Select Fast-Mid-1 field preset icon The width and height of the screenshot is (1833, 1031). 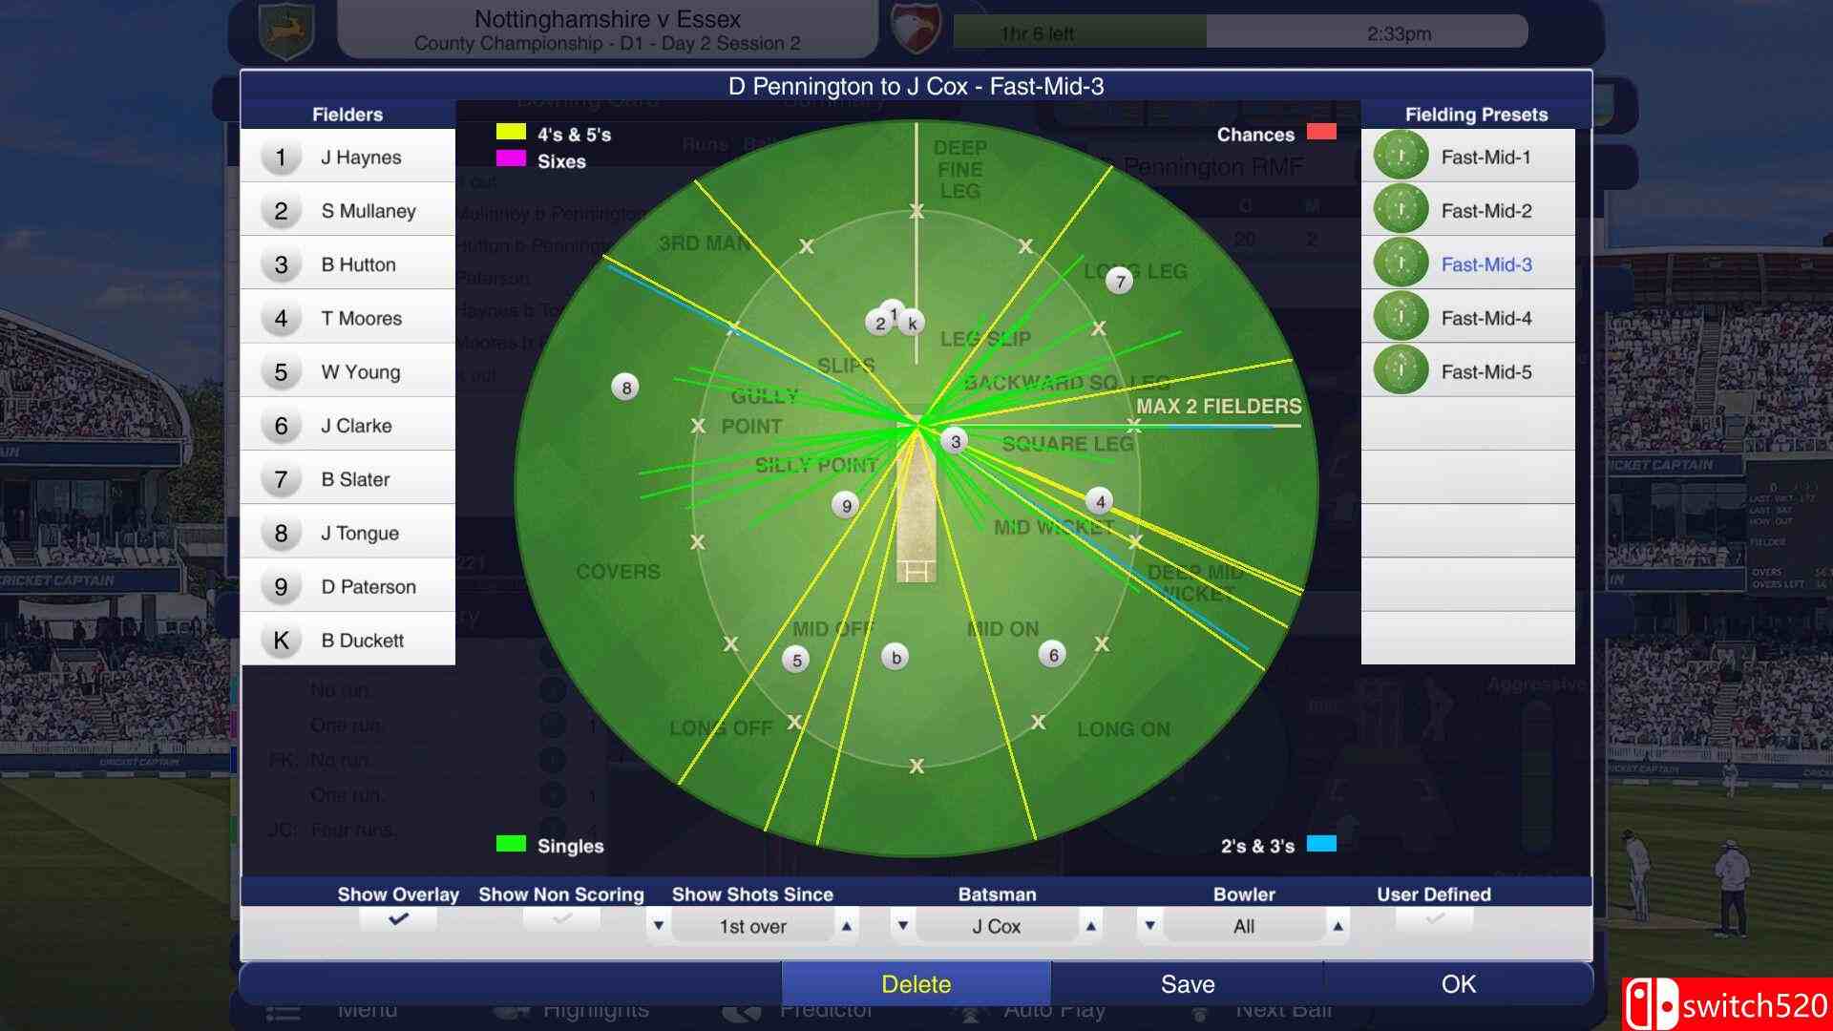coord(1401,157)
